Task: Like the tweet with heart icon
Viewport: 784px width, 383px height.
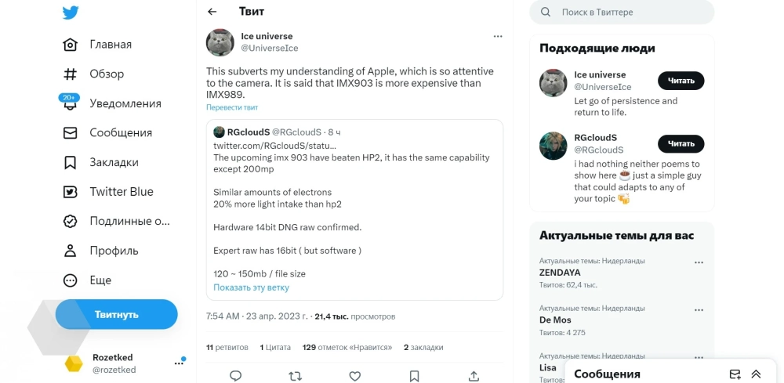Action: pyautogui.click(x=355, y=376)
